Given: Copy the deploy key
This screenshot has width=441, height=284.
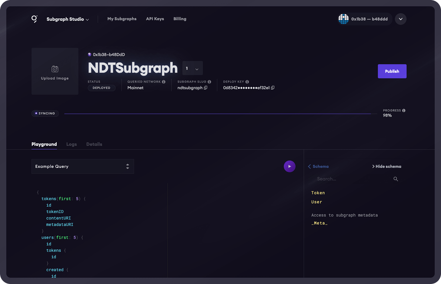Looking at the screenshot, I should (273, 88).
